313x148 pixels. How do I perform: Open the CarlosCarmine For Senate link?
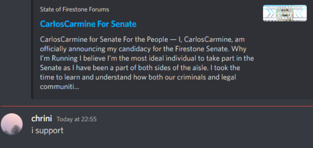click(x=88, y=24)
